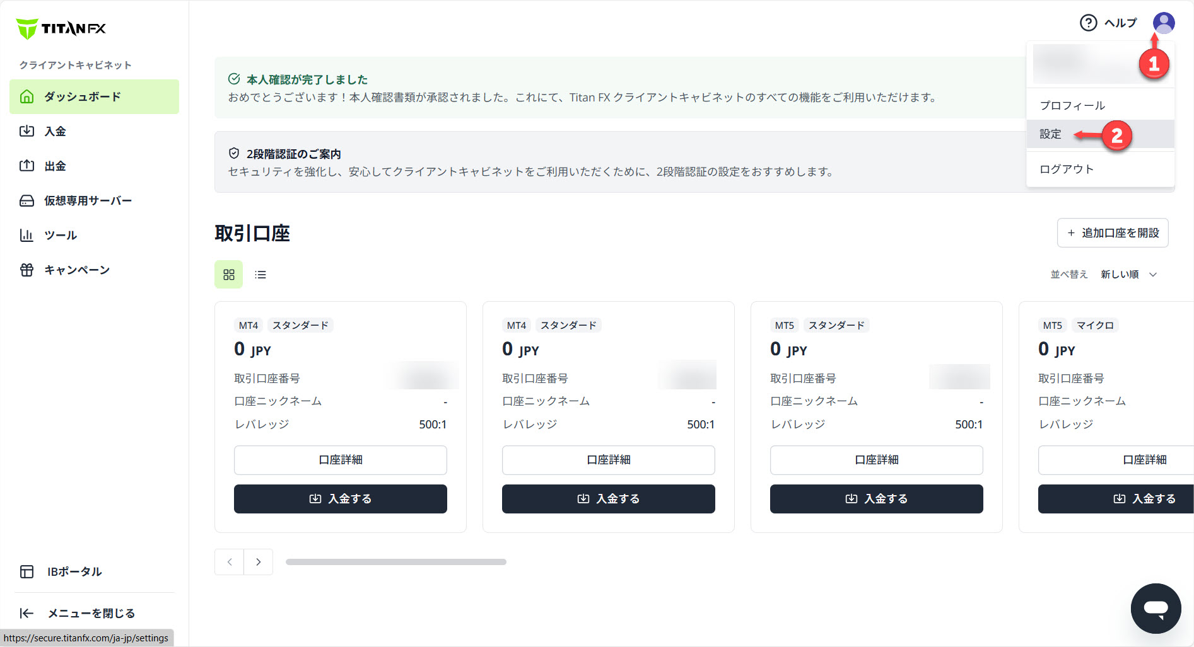Viewport: 1194px width, 647px height.
Task: Open 仮想専用サーバー in the sidebar
Action: point(88,200)
